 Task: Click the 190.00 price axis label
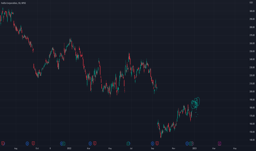252,100
